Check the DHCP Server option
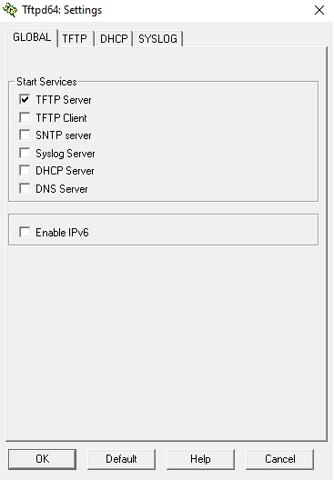The image size is (334, 480). (x=25, y=171)
